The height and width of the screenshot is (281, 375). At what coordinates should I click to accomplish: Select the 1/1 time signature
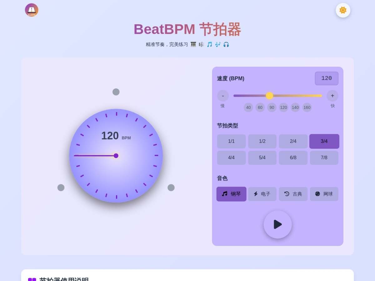(x=231, y=141)
